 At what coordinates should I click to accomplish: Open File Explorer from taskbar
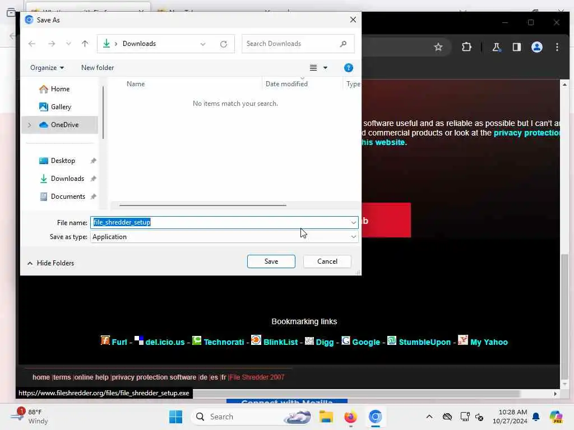[326, 417]
